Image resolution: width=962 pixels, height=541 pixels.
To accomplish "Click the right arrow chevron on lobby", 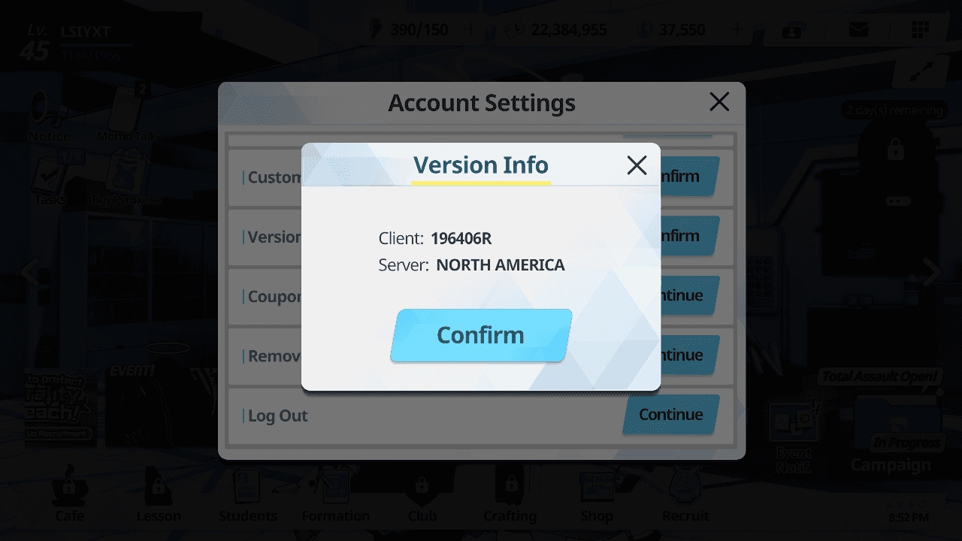I will tap(932, 272).
